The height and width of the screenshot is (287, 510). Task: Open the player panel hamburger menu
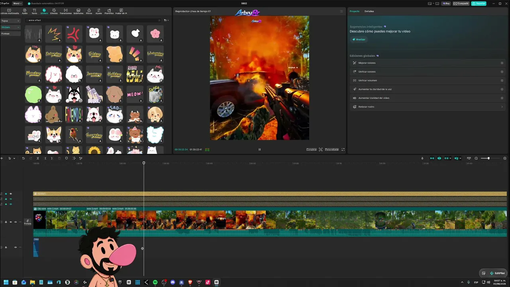point(341,11)
